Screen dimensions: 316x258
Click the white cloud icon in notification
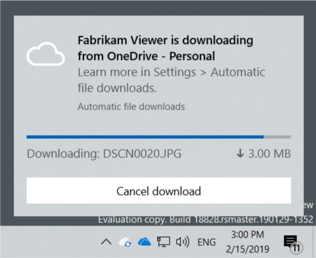point(46,54)
